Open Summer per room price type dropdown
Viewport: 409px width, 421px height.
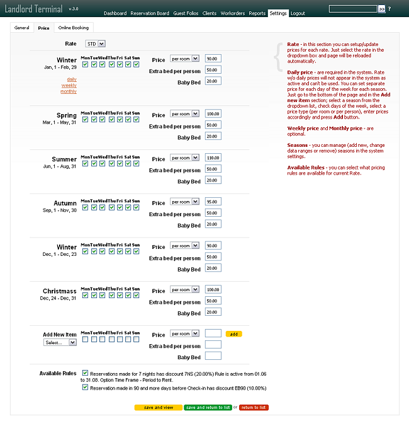(184, 158)
